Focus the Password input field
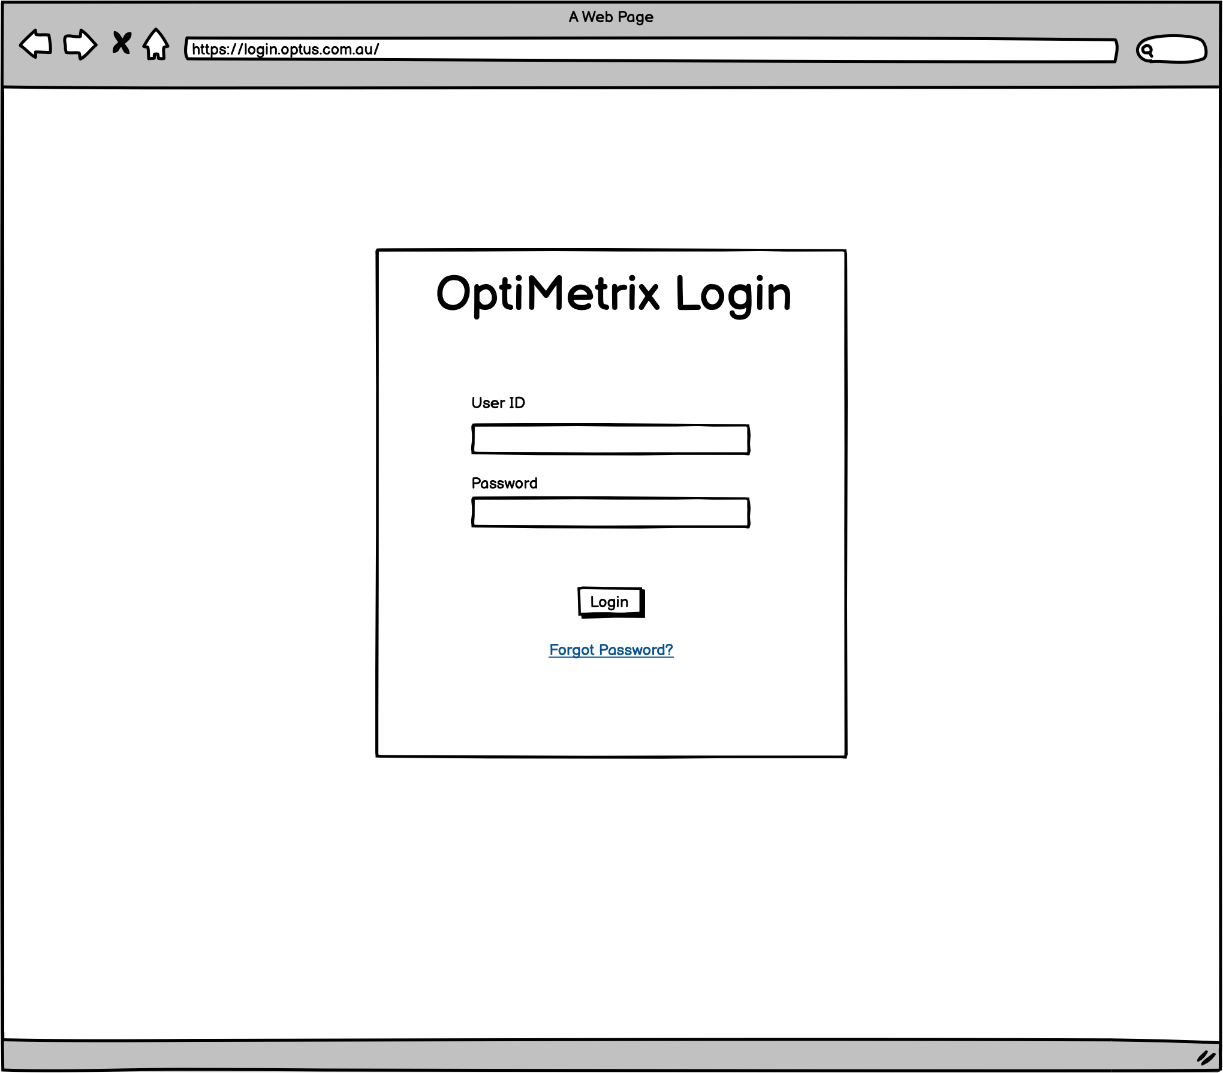The height and width of the screenshot is (1073, 1223). click(610, 513)
